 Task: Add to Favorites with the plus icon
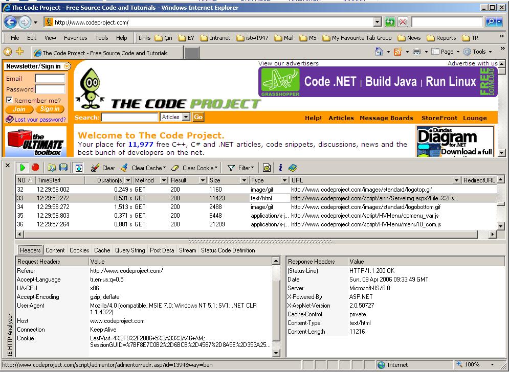point(20,52)
